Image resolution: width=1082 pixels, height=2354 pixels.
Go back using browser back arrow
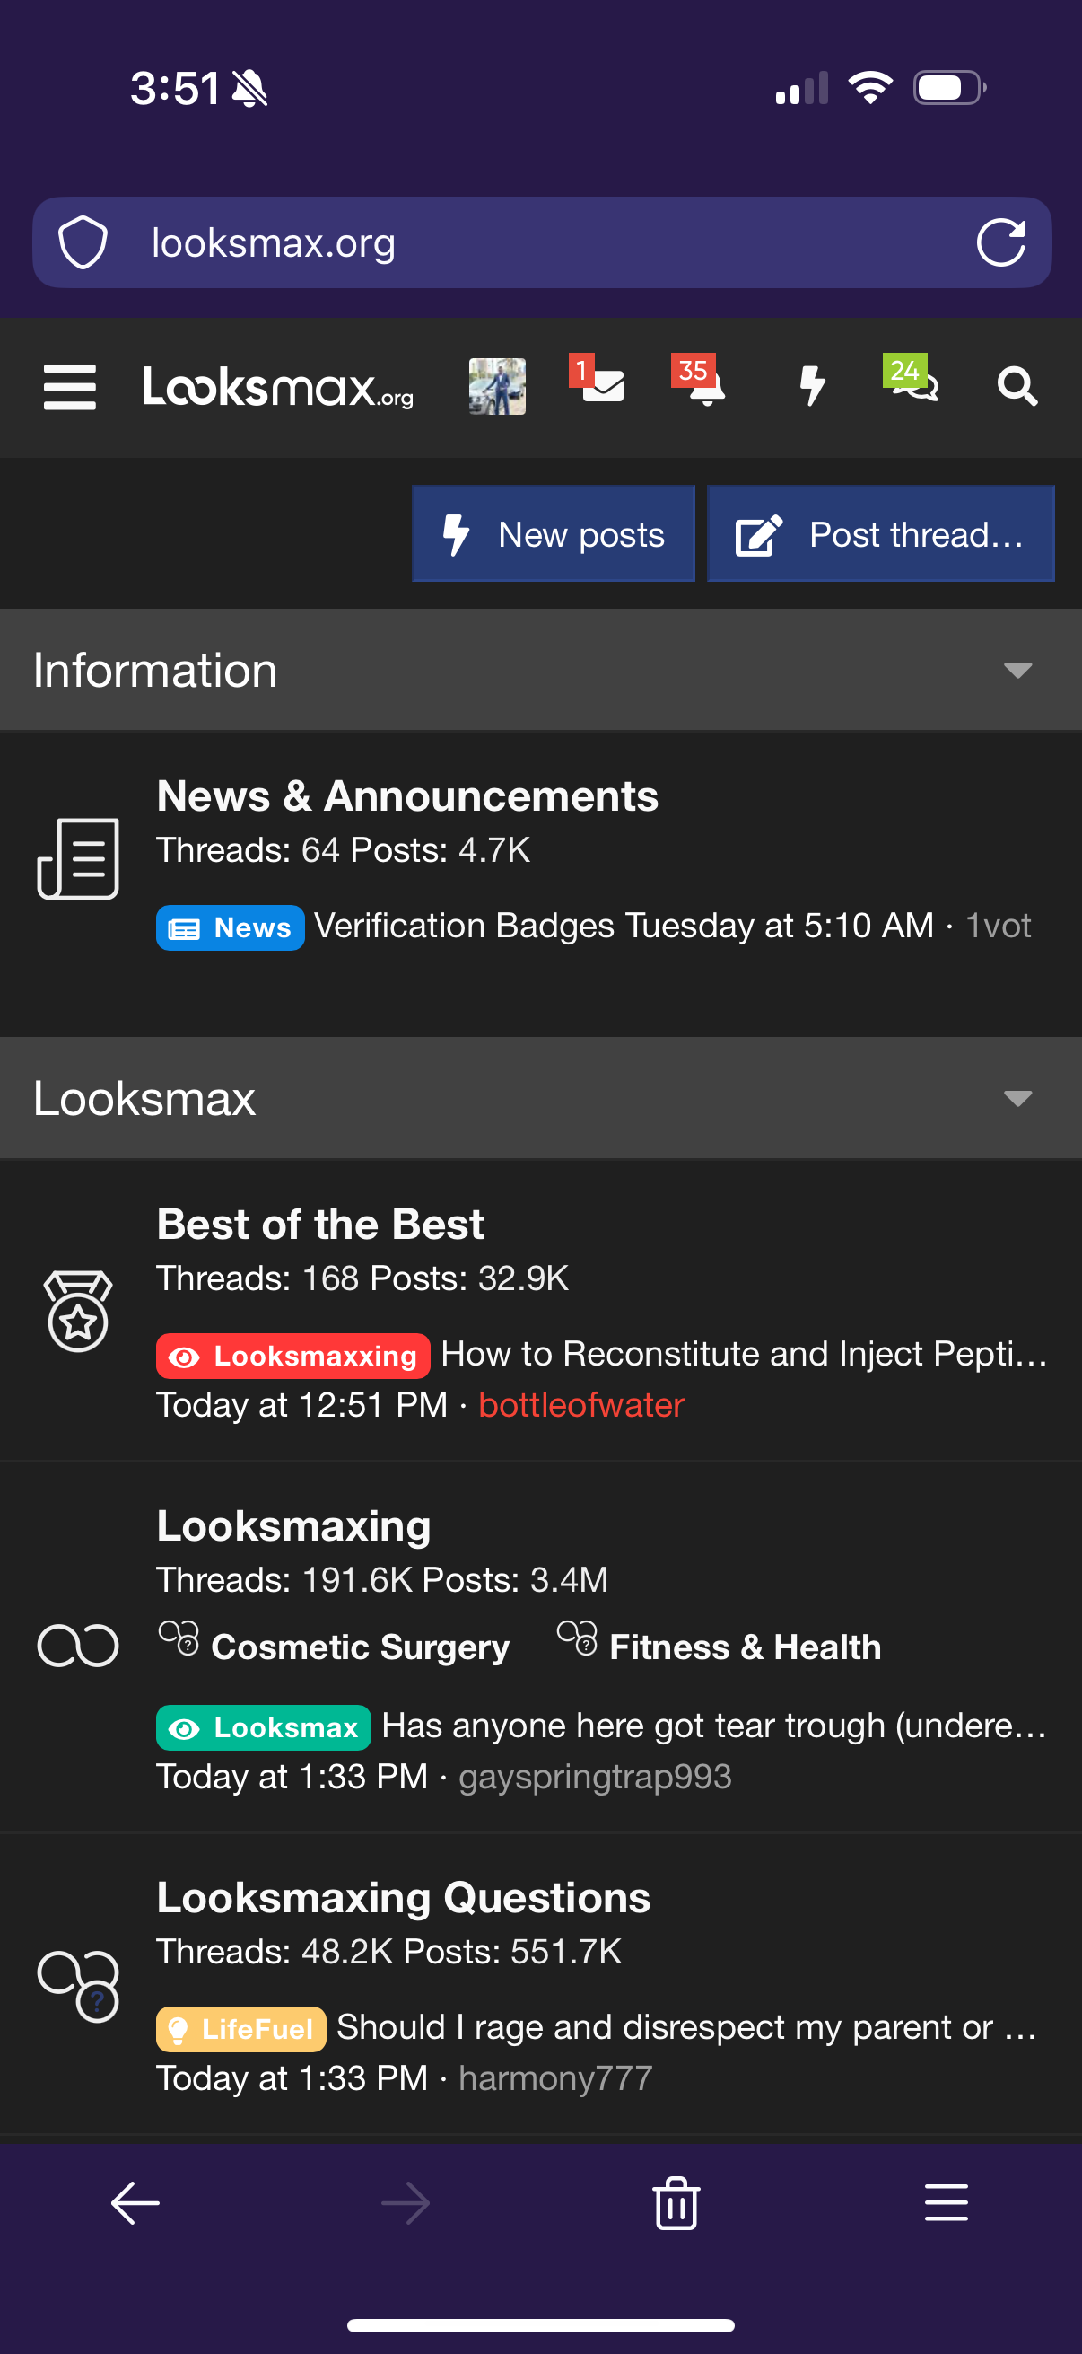click(135, 2203)
